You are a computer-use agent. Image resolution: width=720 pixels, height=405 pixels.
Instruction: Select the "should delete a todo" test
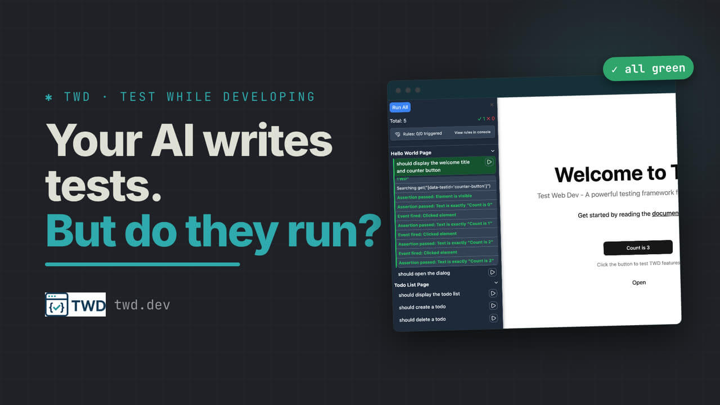447,319
